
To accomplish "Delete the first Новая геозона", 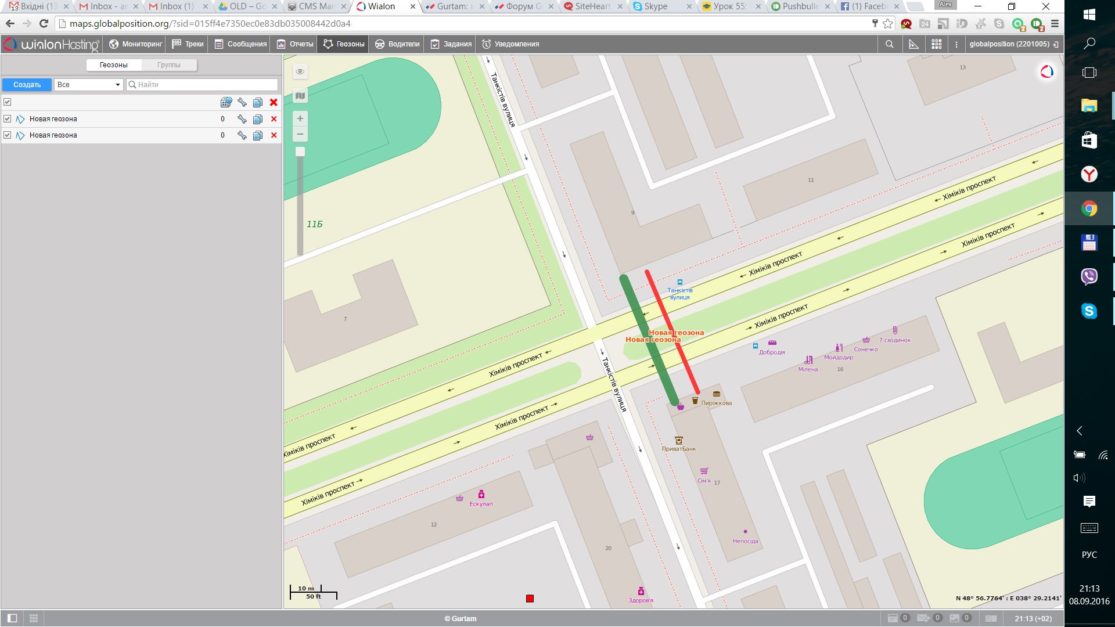I will (x=274, y=119).
